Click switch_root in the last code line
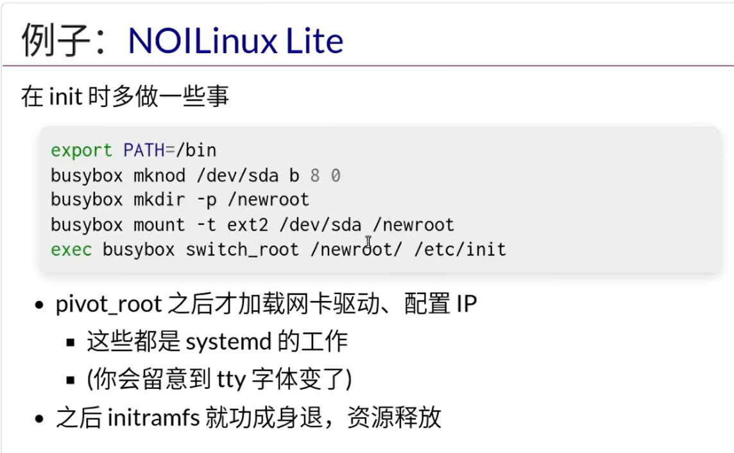Screen dimensions: 734x453 tap(242, 249)
